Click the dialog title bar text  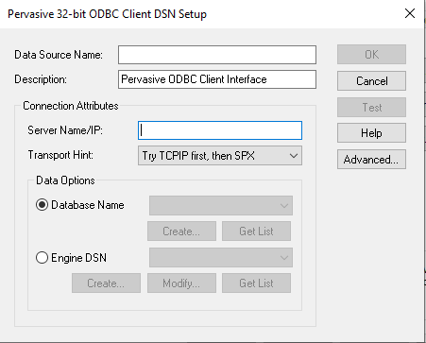point(107,14)
